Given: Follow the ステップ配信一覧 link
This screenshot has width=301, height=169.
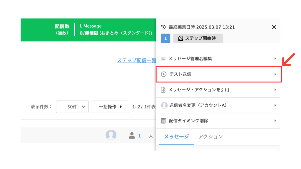Looking at the screenshot, I should pyautogui.click(x=136, y=60).
